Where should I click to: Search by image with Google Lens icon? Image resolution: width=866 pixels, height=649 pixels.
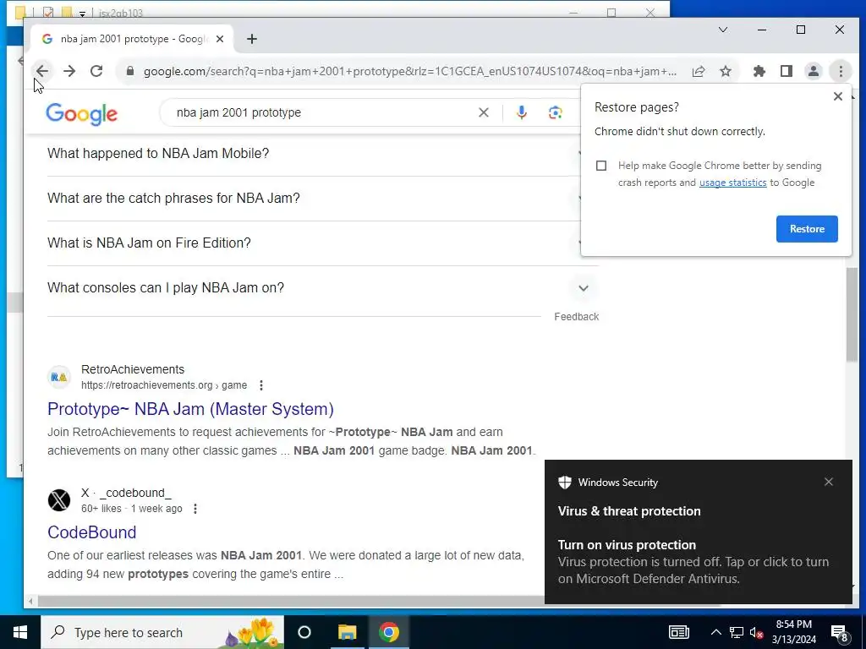point(555,112)
